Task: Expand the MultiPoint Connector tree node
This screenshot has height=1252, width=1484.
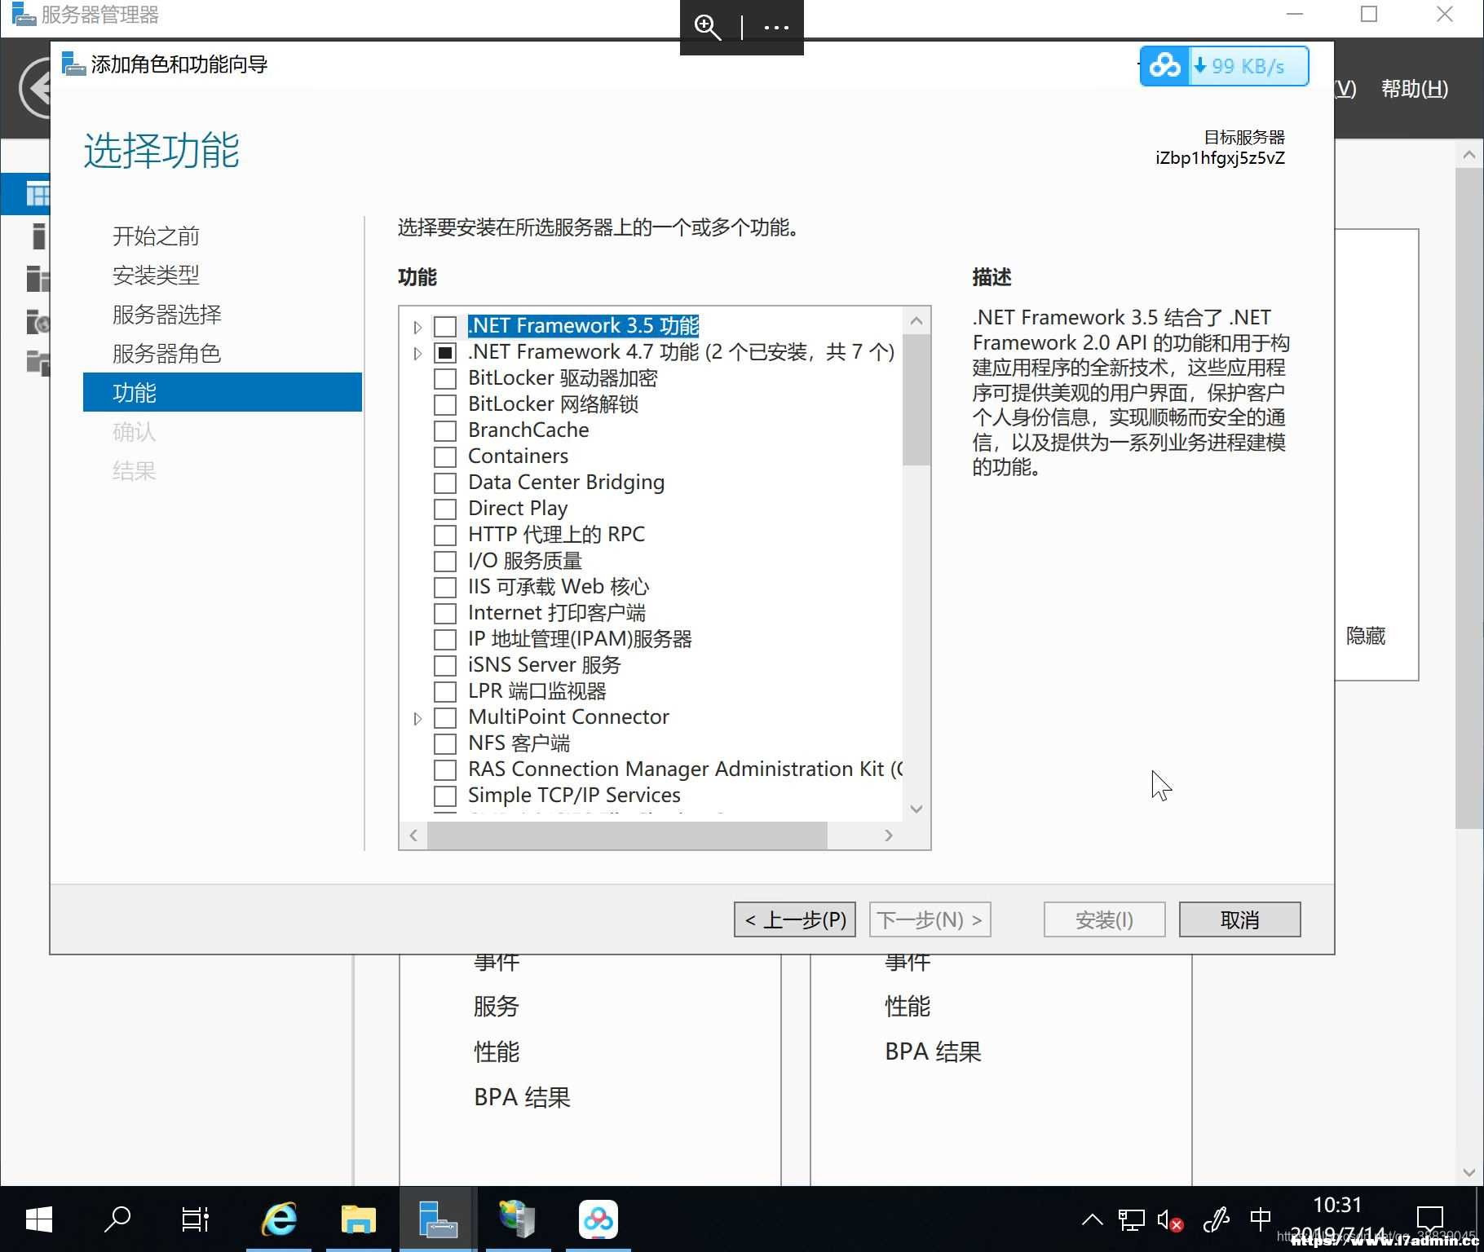Action: [417, 718]
